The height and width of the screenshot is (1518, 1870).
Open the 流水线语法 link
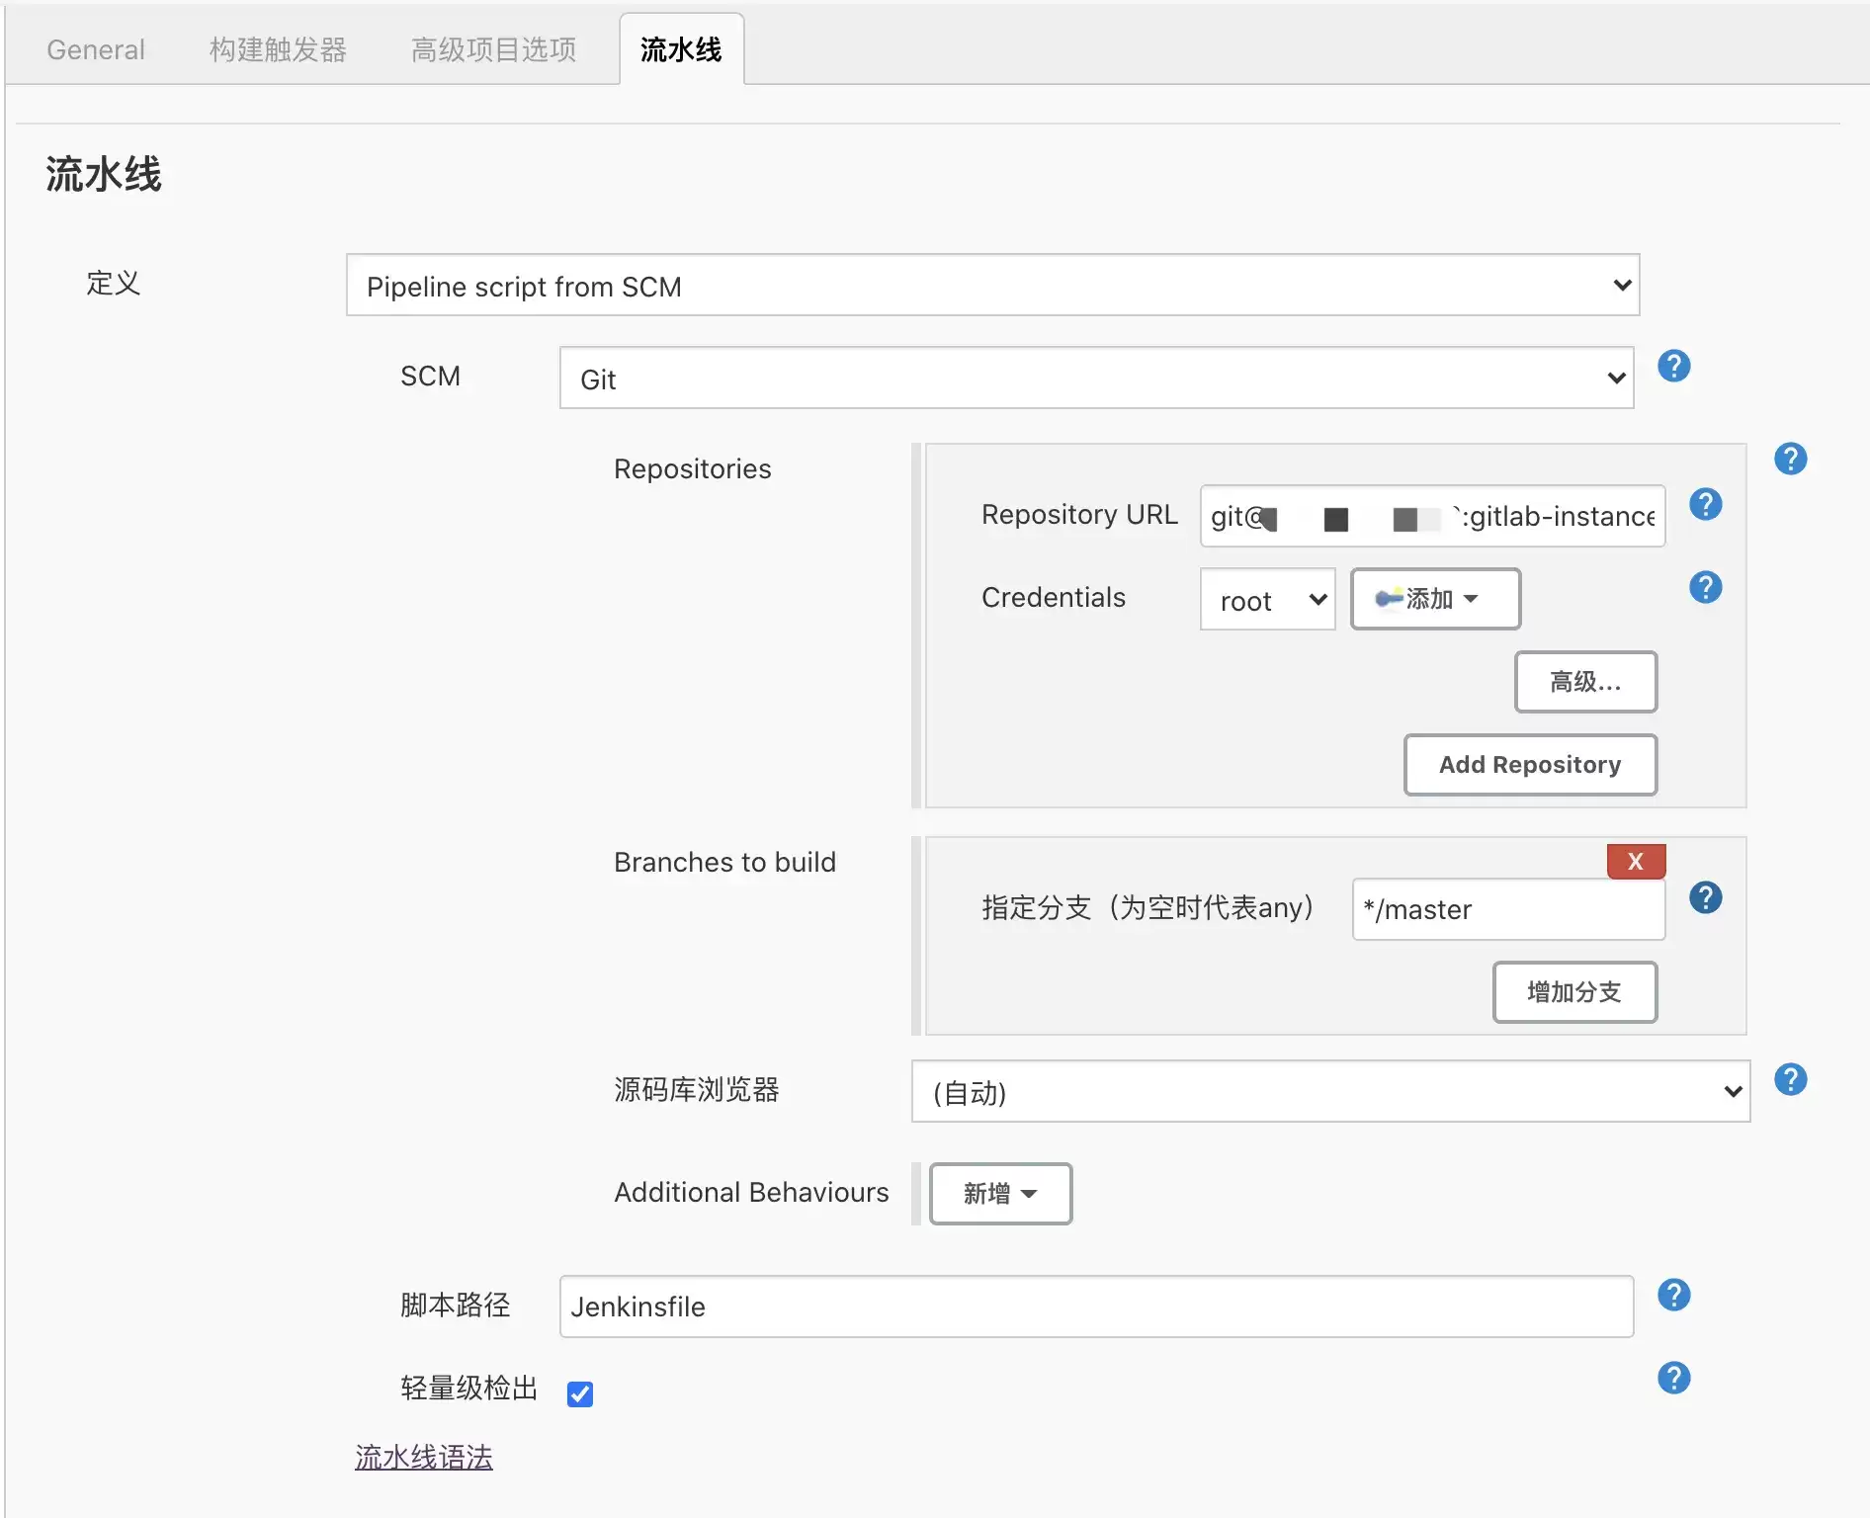(424, 1457)
